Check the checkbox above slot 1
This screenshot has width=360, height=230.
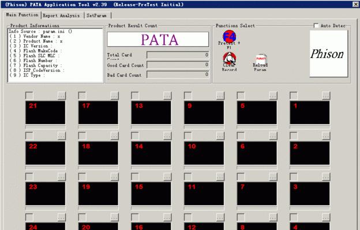click(294, 95)
